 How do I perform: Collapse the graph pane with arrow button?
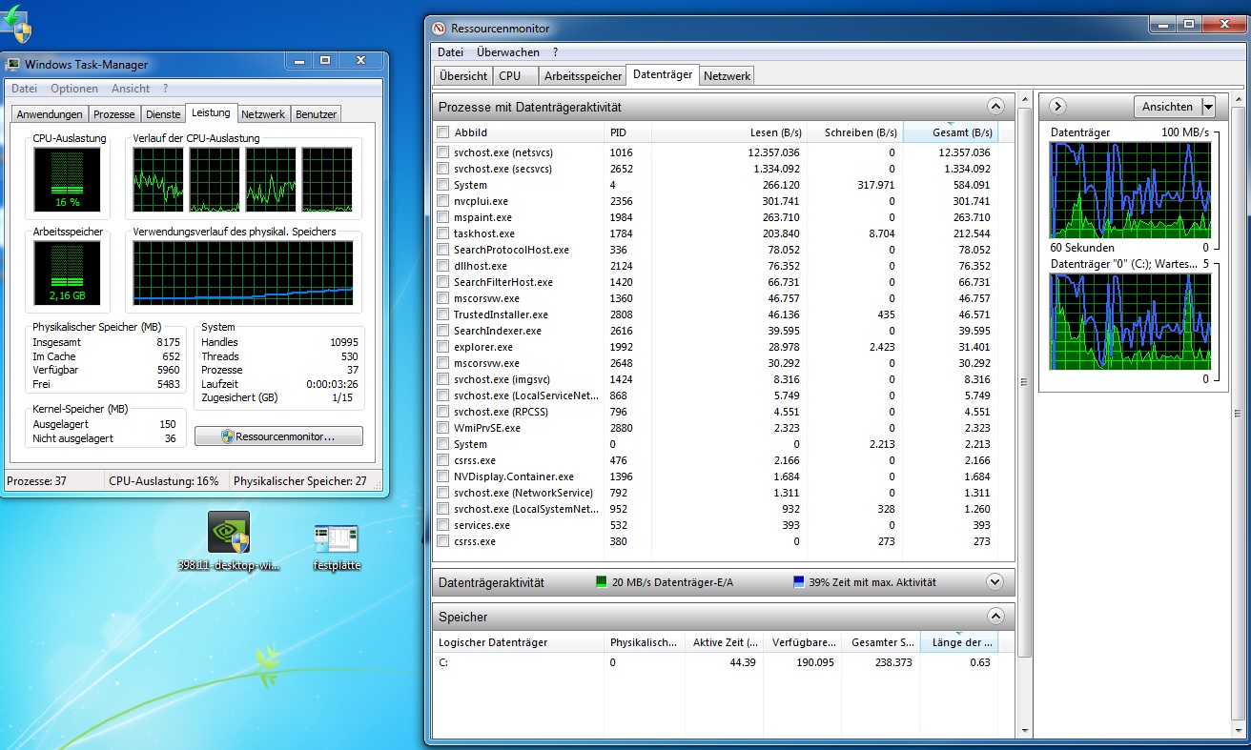[1057, 107]
